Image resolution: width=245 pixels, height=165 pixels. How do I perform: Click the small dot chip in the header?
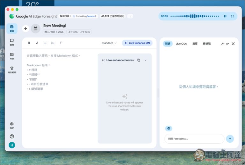130,16
